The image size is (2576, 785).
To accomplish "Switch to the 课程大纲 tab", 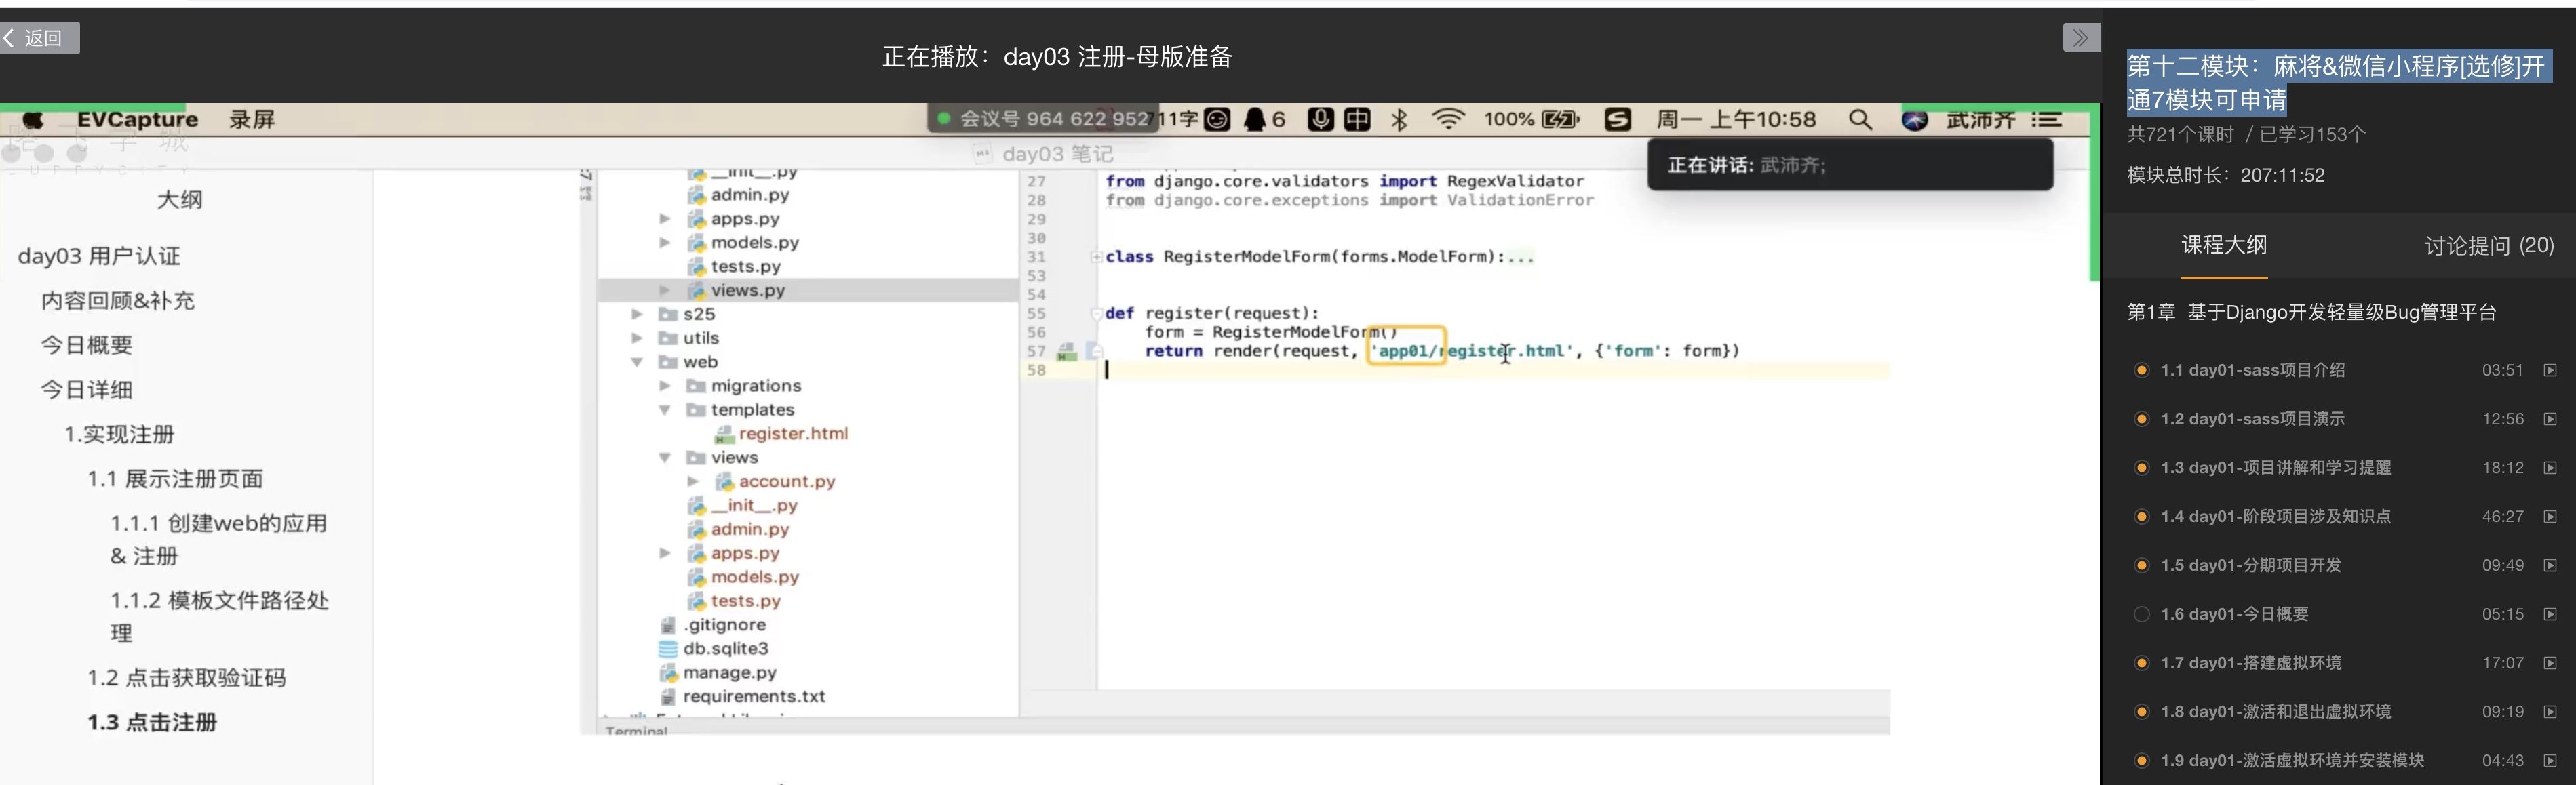I will [x=2224, y=245].
